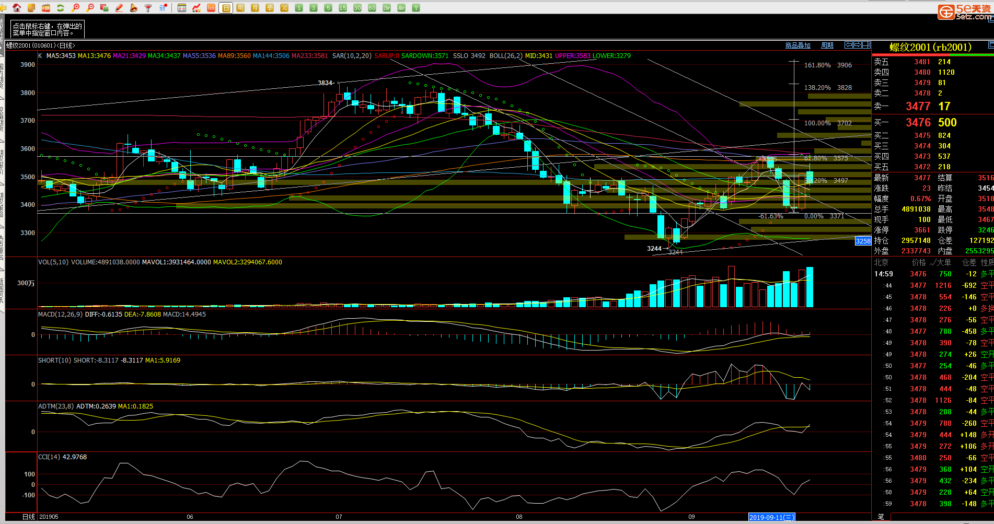This screenshot has width=994, height=524.
Task: Click the CCI(14) indicator label
Action: (49, 457)
